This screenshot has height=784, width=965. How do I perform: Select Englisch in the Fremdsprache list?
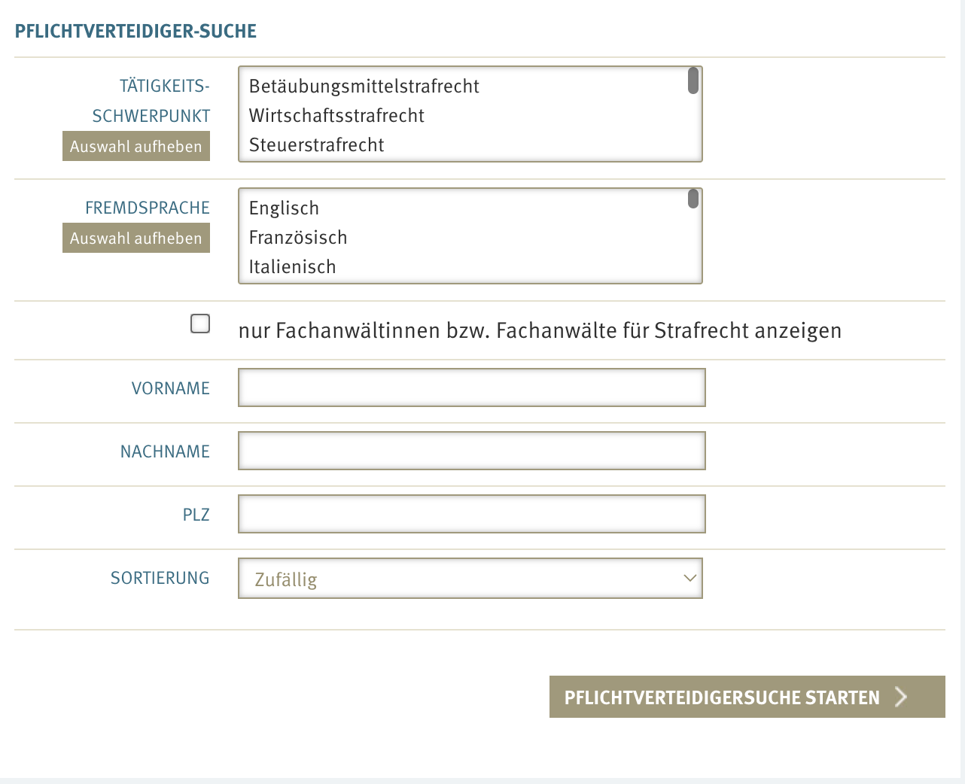[x=284, y=208]
